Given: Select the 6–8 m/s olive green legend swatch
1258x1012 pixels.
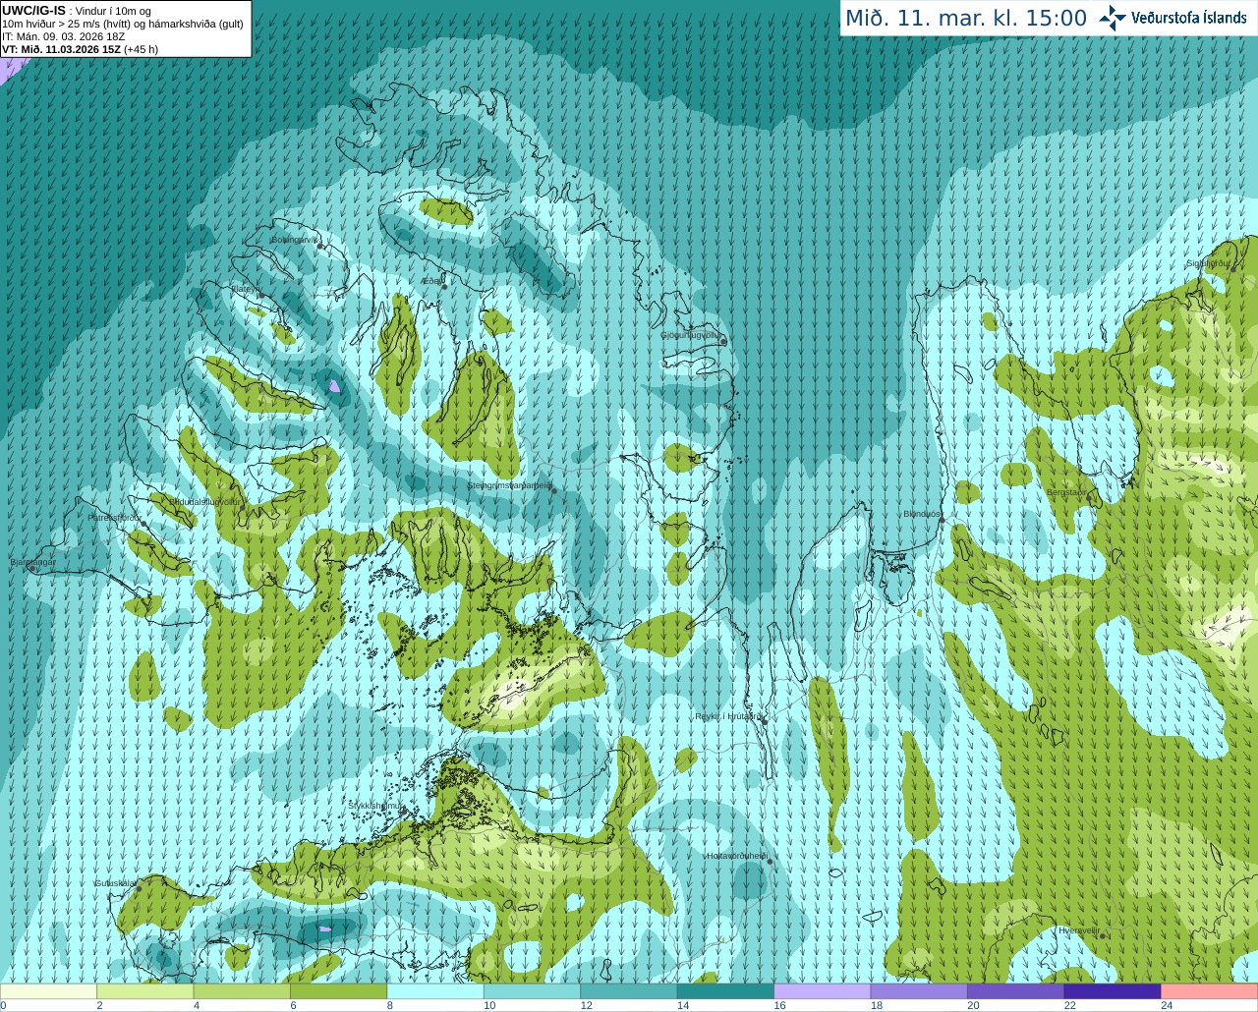Looking at the screenshot, I should (x=339, y=991).
